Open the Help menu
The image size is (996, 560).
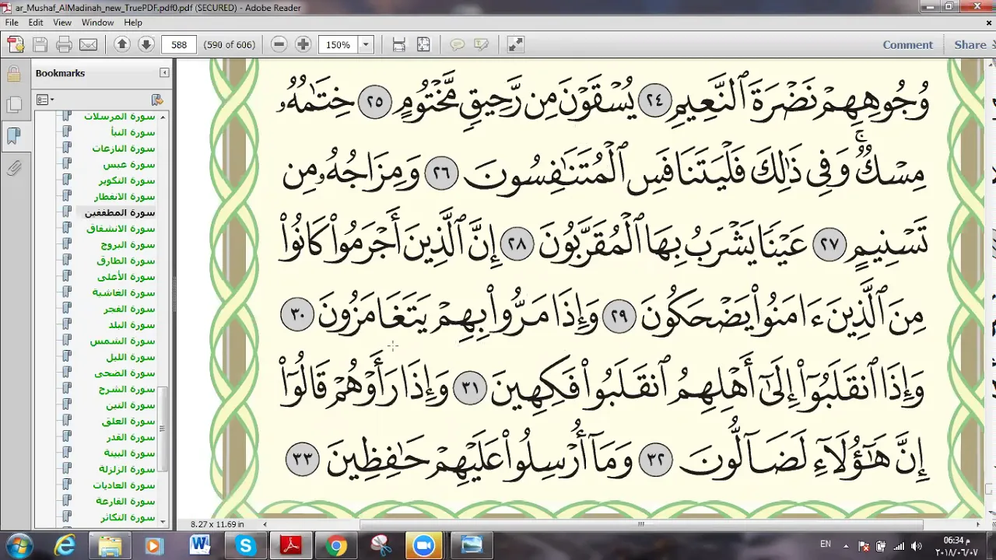tap(133, 23)
